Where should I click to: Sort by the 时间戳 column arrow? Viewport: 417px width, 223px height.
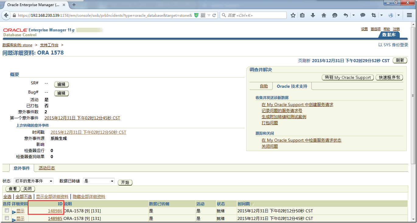[252, 204]
